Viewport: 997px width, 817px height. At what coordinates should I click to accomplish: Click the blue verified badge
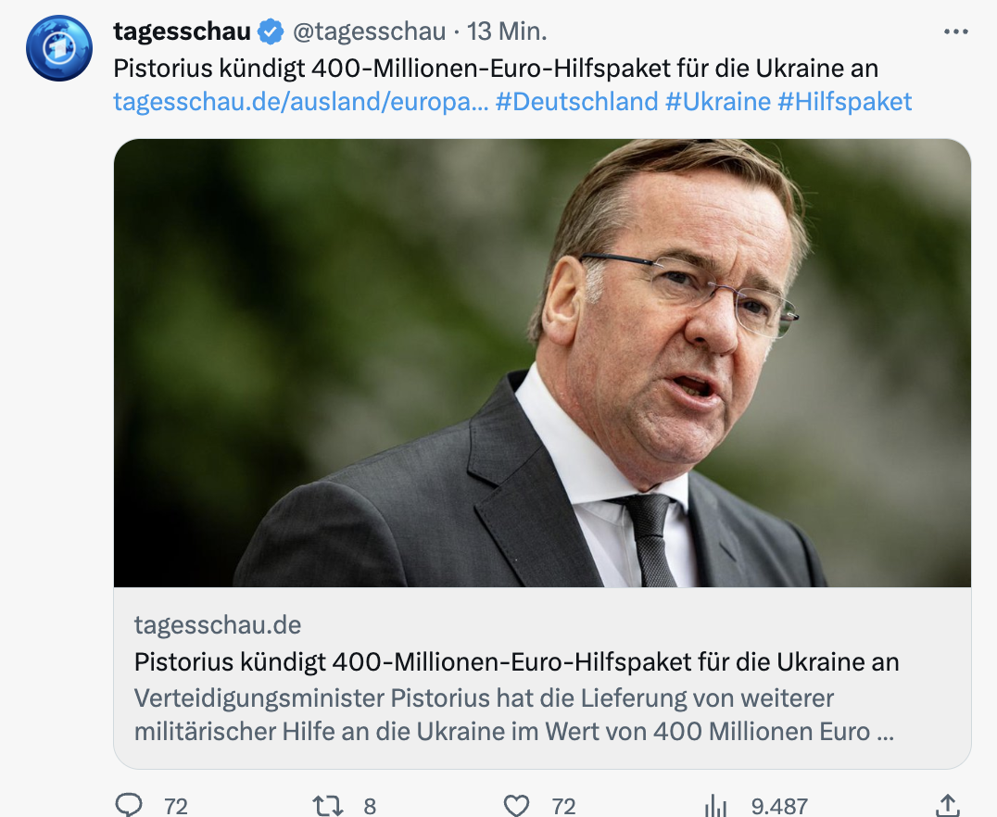[271, 32]
